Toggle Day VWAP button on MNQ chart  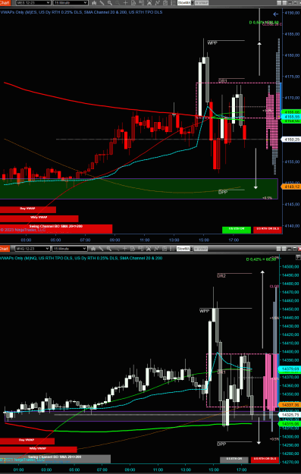(27, 441)
